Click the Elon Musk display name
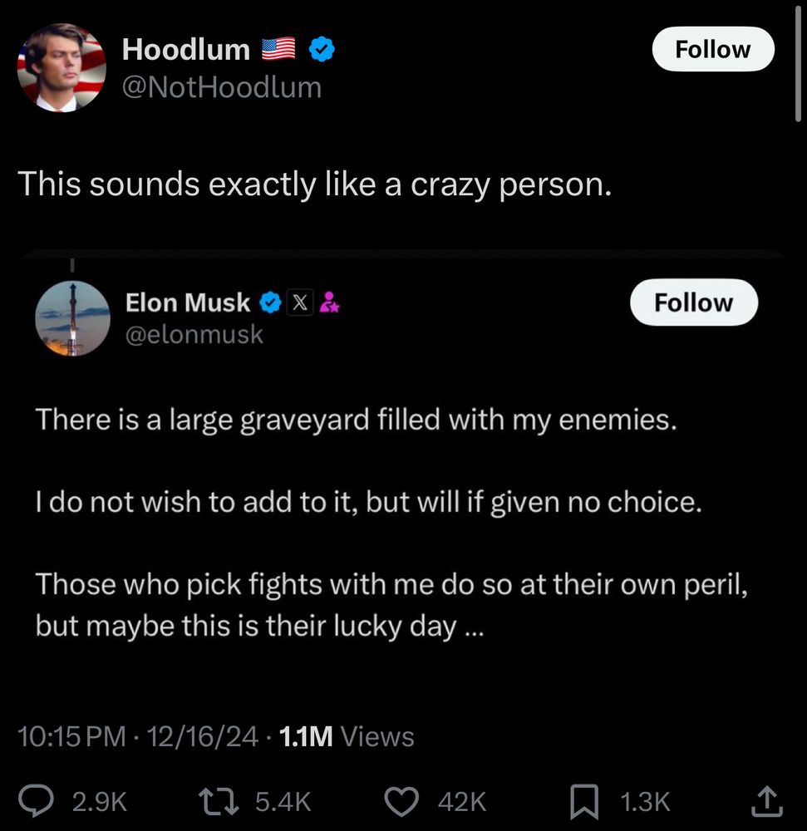Image resolution: width=807 pixels, height=831 pixels. click(188, 303)
